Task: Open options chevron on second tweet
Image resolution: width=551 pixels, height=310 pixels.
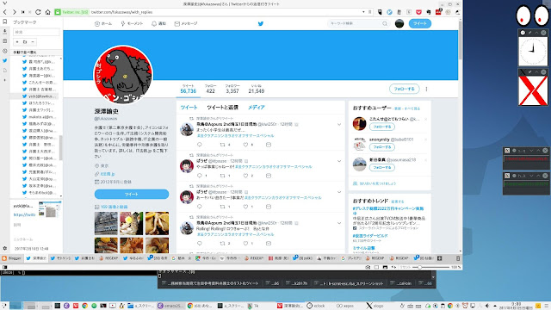Action: click(x=339, y=161)
